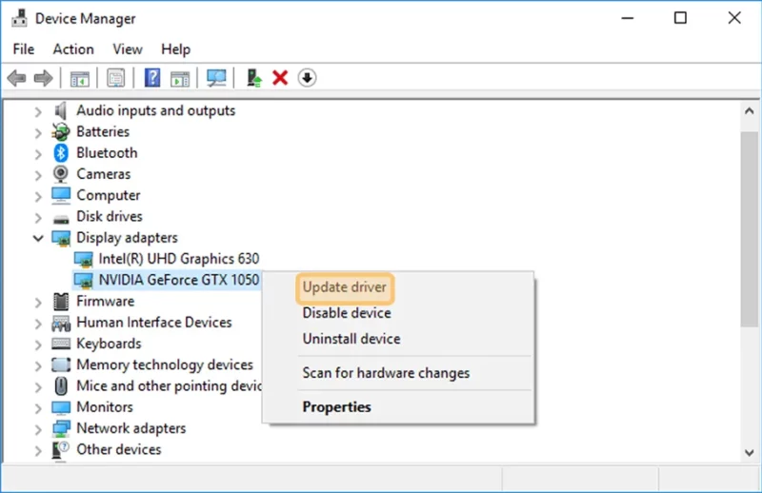Click the Disk drives category icon
Screen dimensions: 762x493
tap(61, 218)
